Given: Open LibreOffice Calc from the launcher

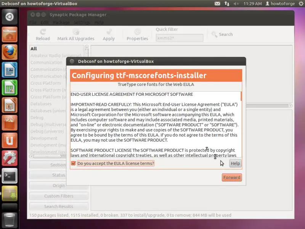Looking at the screenshot, I should pos(10,87).
